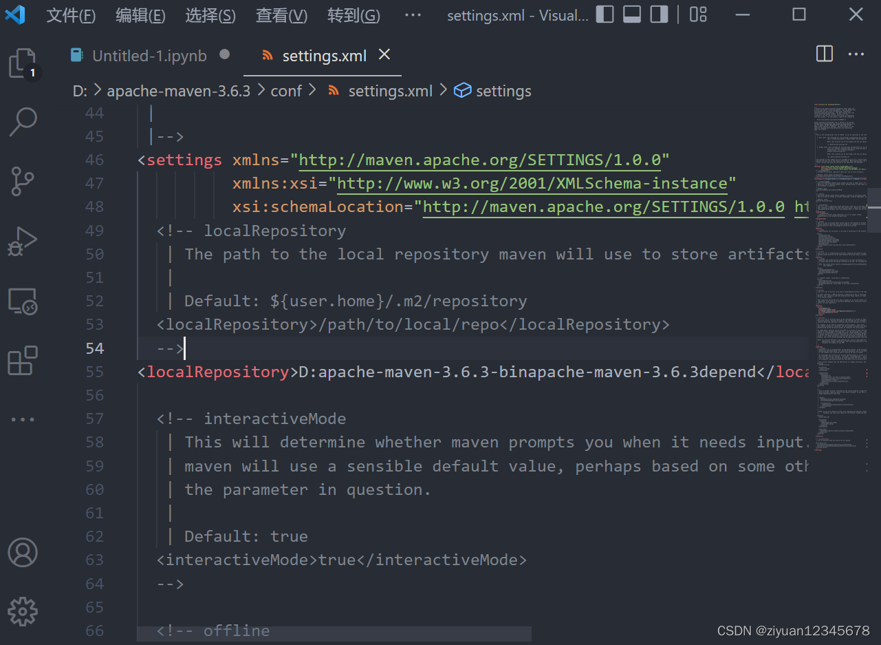Open the 查看 menu

[281, 14]
